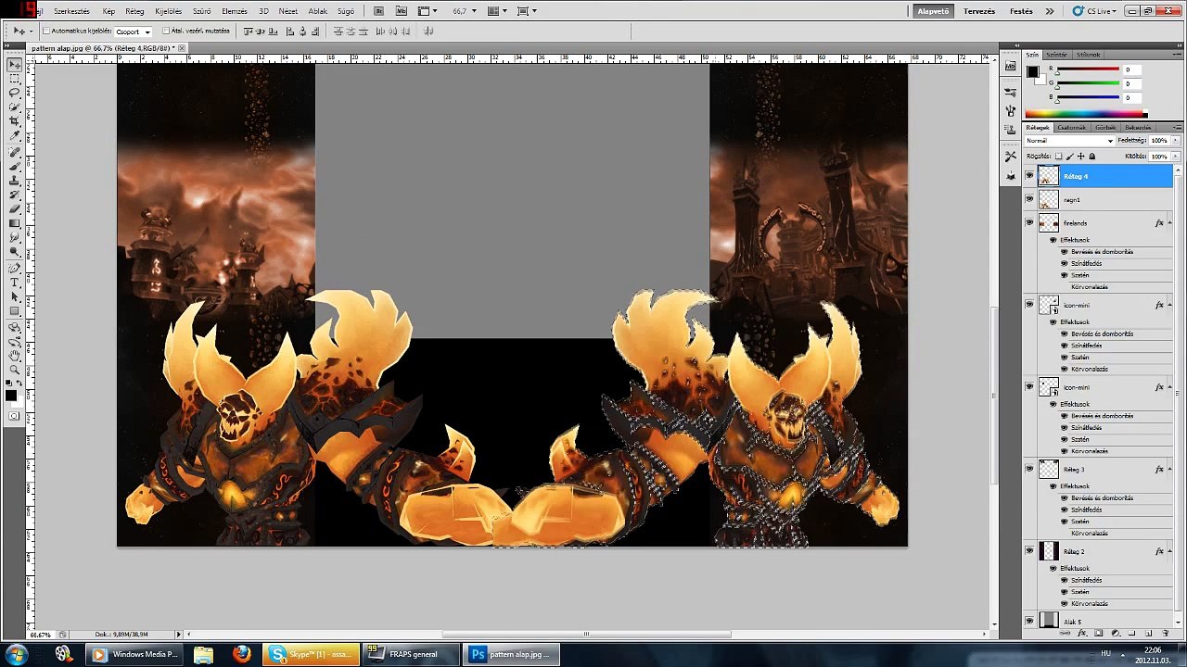Hide the Réteg 3 layer
This screenshot has width=1187, height=667.
[x=1029, y=469]
